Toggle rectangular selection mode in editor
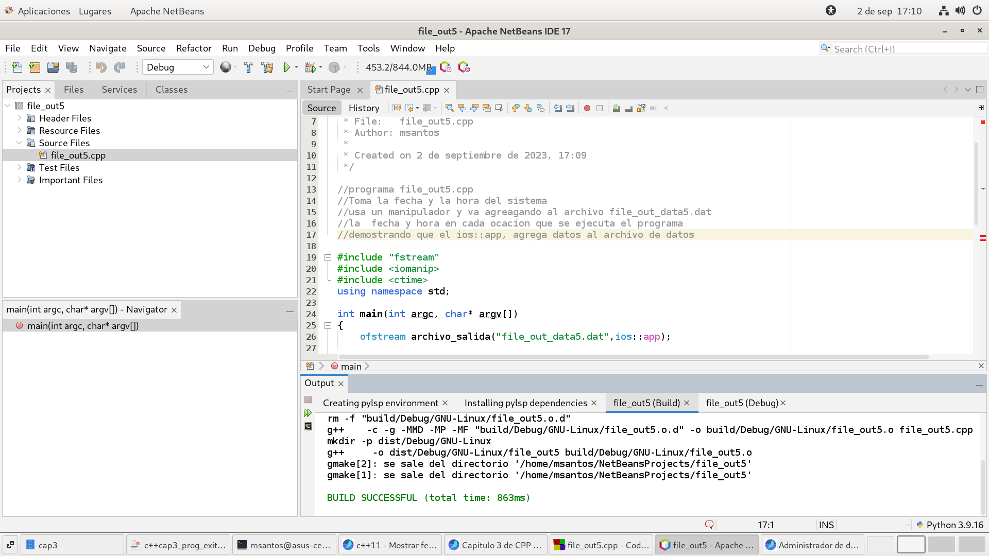The image size is (989, 556). 499,108
